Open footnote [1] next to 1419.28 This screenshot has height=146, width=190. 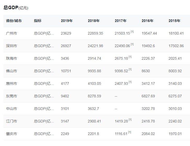point(130,120)
